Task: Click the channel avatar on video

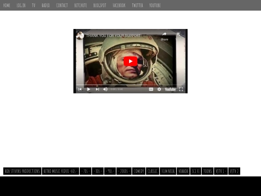Action: tap(80, 35)
